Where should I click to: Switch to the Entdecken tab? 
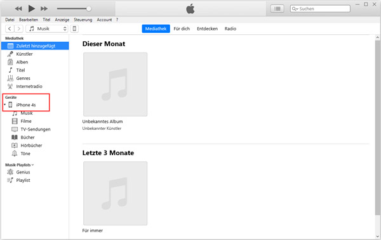(x=207, y=28)
